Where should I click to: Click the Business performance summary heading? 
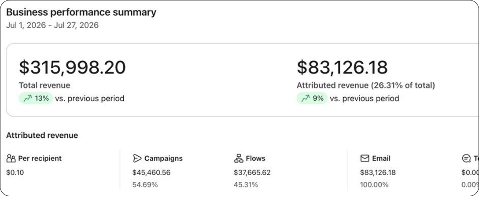[81, 12]
